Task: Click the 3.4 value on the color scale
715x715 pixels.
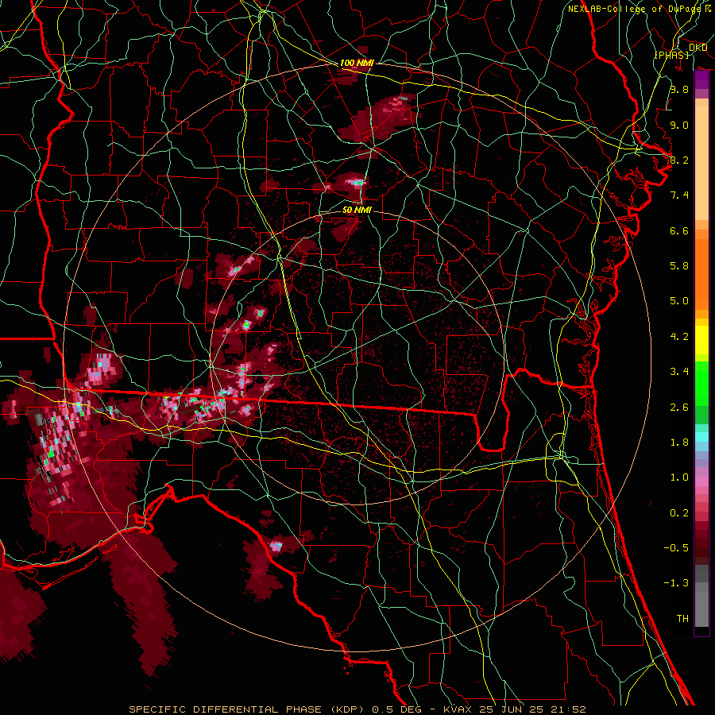Action: 679,372
